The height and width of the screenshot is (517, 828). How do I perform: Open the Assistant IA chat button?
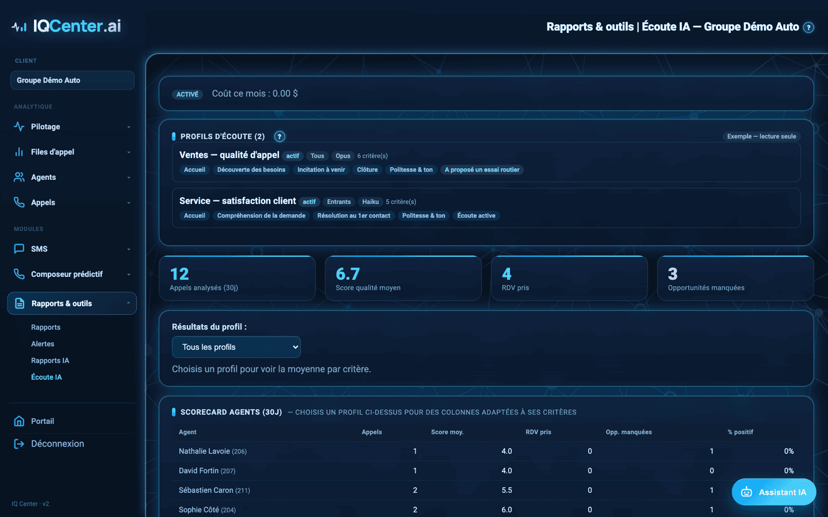(x=774, y=492)
